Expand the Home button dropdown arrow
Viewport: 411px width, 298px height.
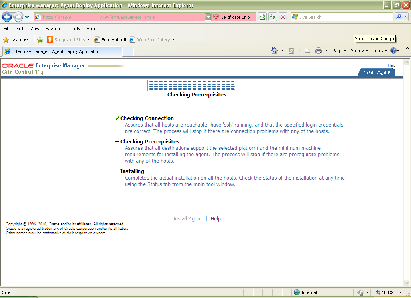point(282,51)
